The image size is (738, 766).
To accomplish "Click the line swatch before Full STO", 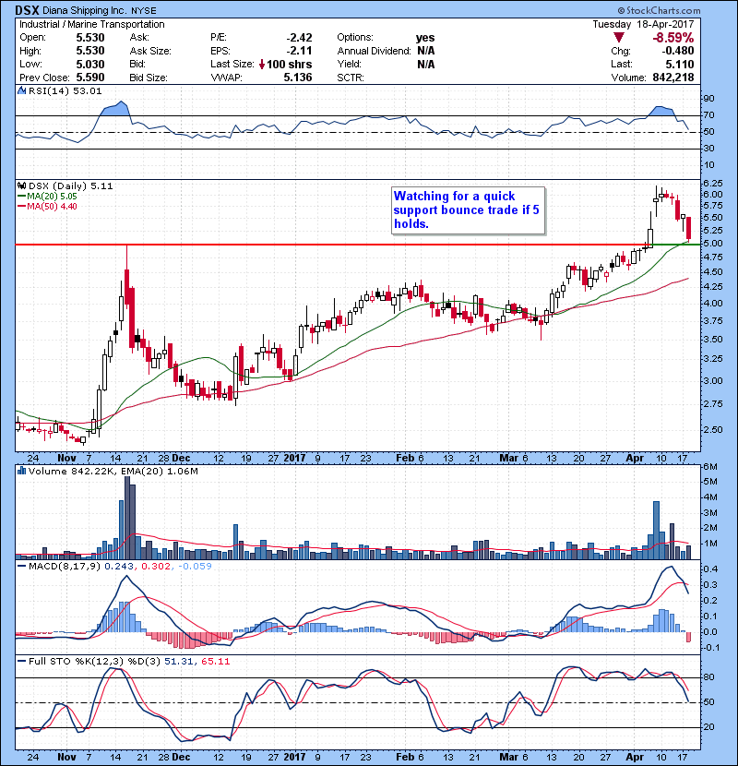I will tap(21, 661).
